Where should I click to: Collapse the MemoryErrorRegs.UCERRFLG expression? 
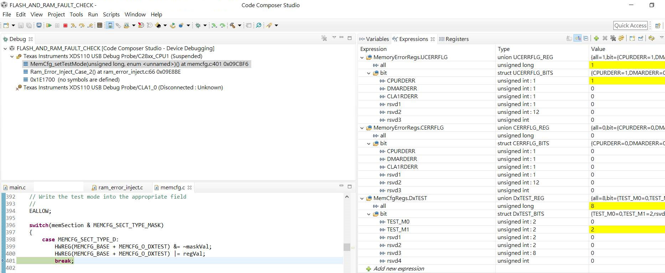[x=362, y=57]
